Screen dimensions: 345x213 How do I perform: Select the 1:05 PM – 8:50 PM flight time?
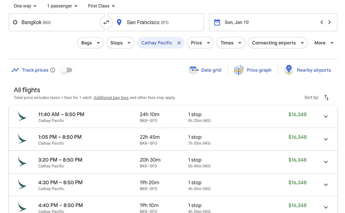point(60,137)
